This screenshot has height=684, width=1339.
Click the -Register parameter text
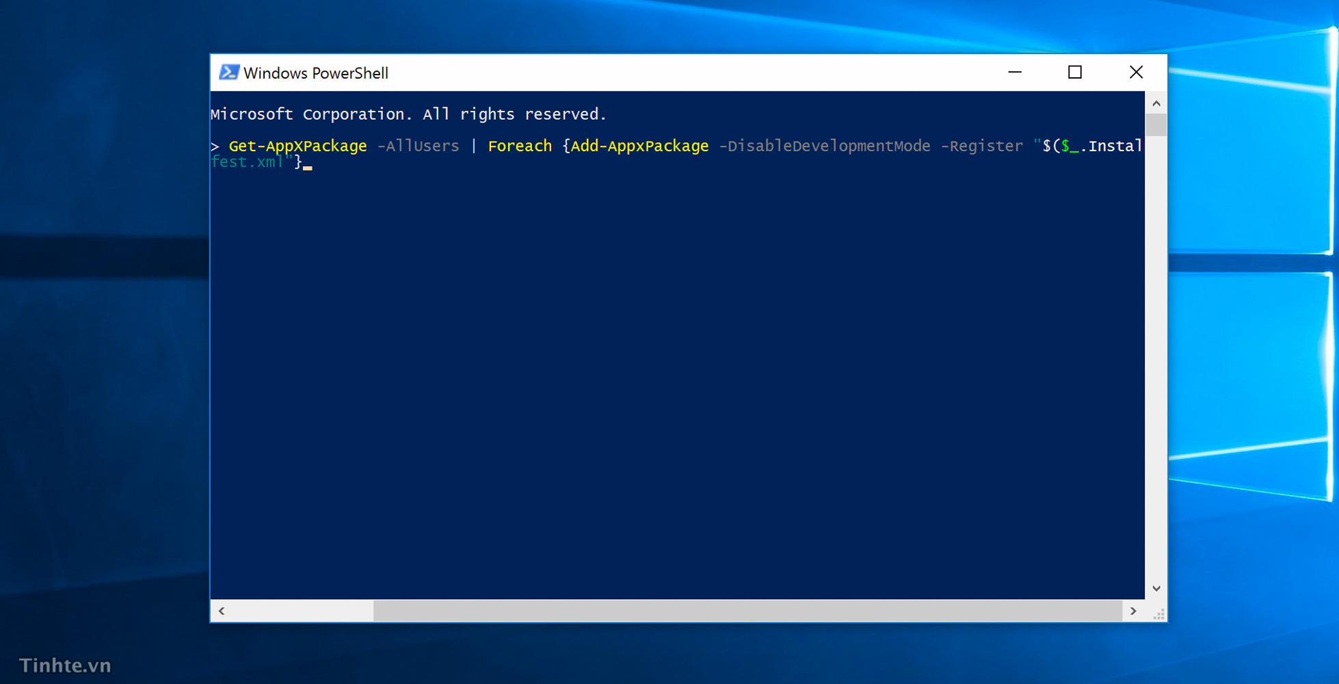coord(982,146)
